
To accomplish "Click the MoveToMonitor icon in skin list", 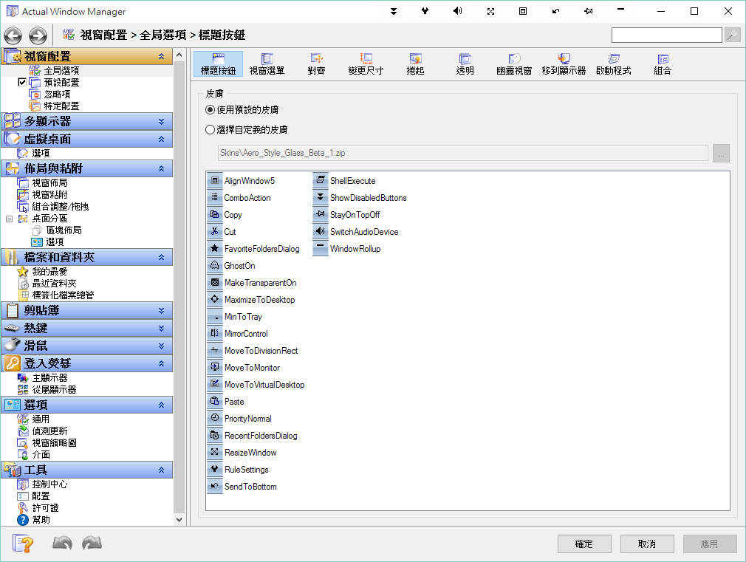I will tap(215, 367).
